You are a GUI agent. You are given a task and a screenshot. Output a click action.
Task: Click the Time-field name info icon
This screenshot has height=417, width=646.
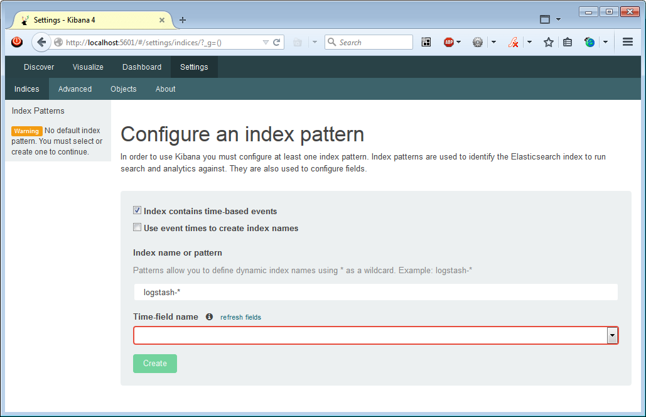tap(209, 317)
